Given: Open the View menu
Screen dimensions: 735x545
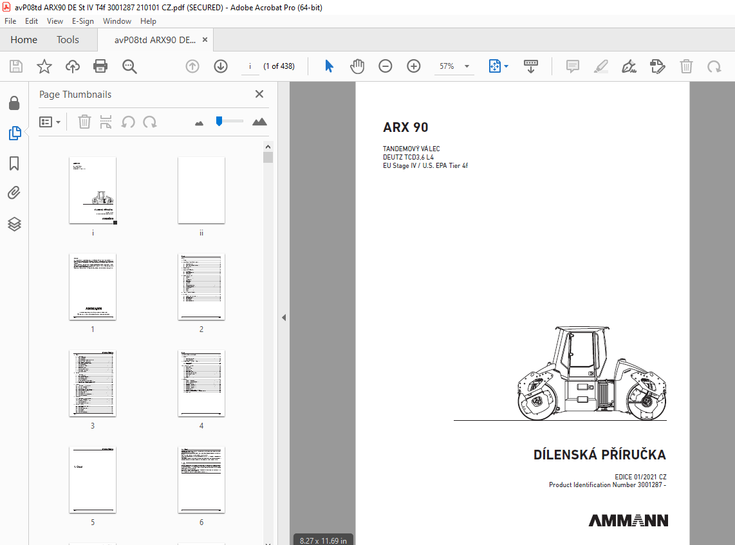Looking at the screenshot, I should point(55,21).
